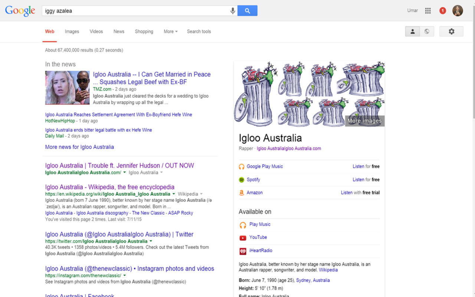Click More news for Igloo Australia
The image size is (475, 297).
(x=79, y=147)
